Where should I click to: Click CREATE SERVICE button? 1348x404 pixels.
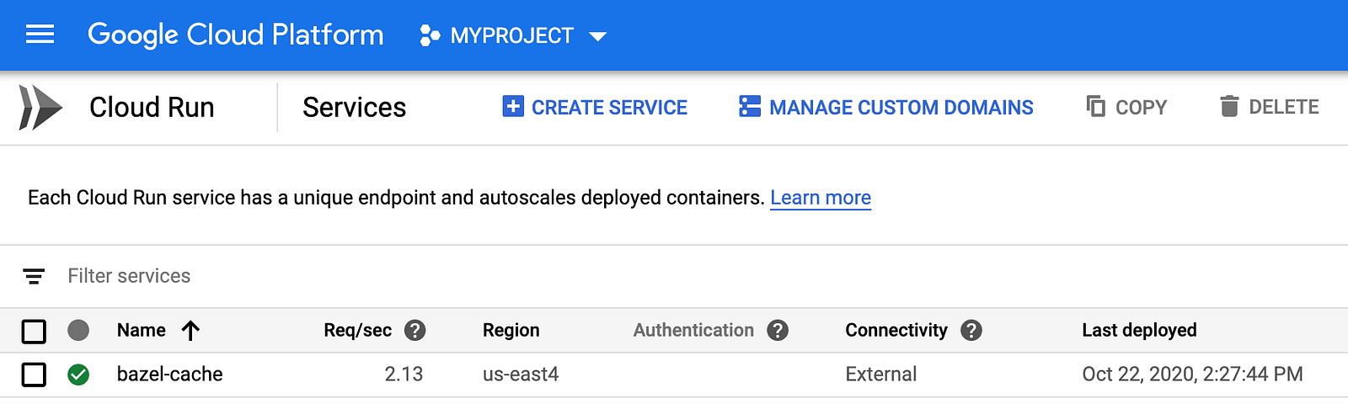(x=595, y=107)
